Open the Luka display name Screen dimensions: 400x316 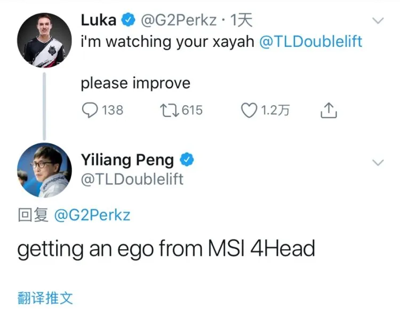(99, 20)
